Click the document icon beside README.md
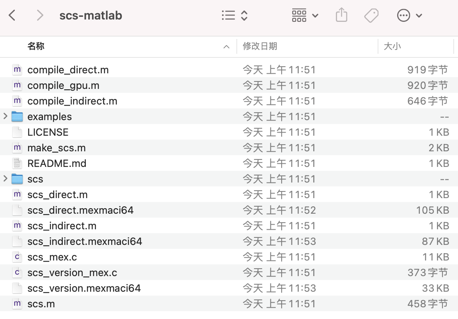This screenshot has width=458, height=319. tap(17, 163)
